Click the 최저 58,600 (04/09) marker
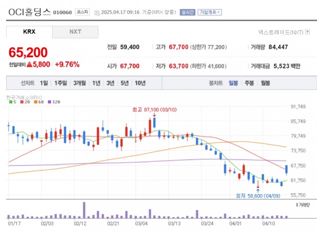This screenshot has width=317, height=231. coord(258,196)
